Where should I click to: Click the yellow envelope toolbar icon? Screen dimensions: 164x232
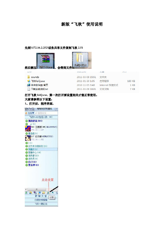coord(44,193)
